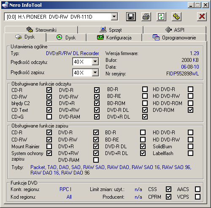Toggle DVD+R DL write checkbox

tap(143, 153)
